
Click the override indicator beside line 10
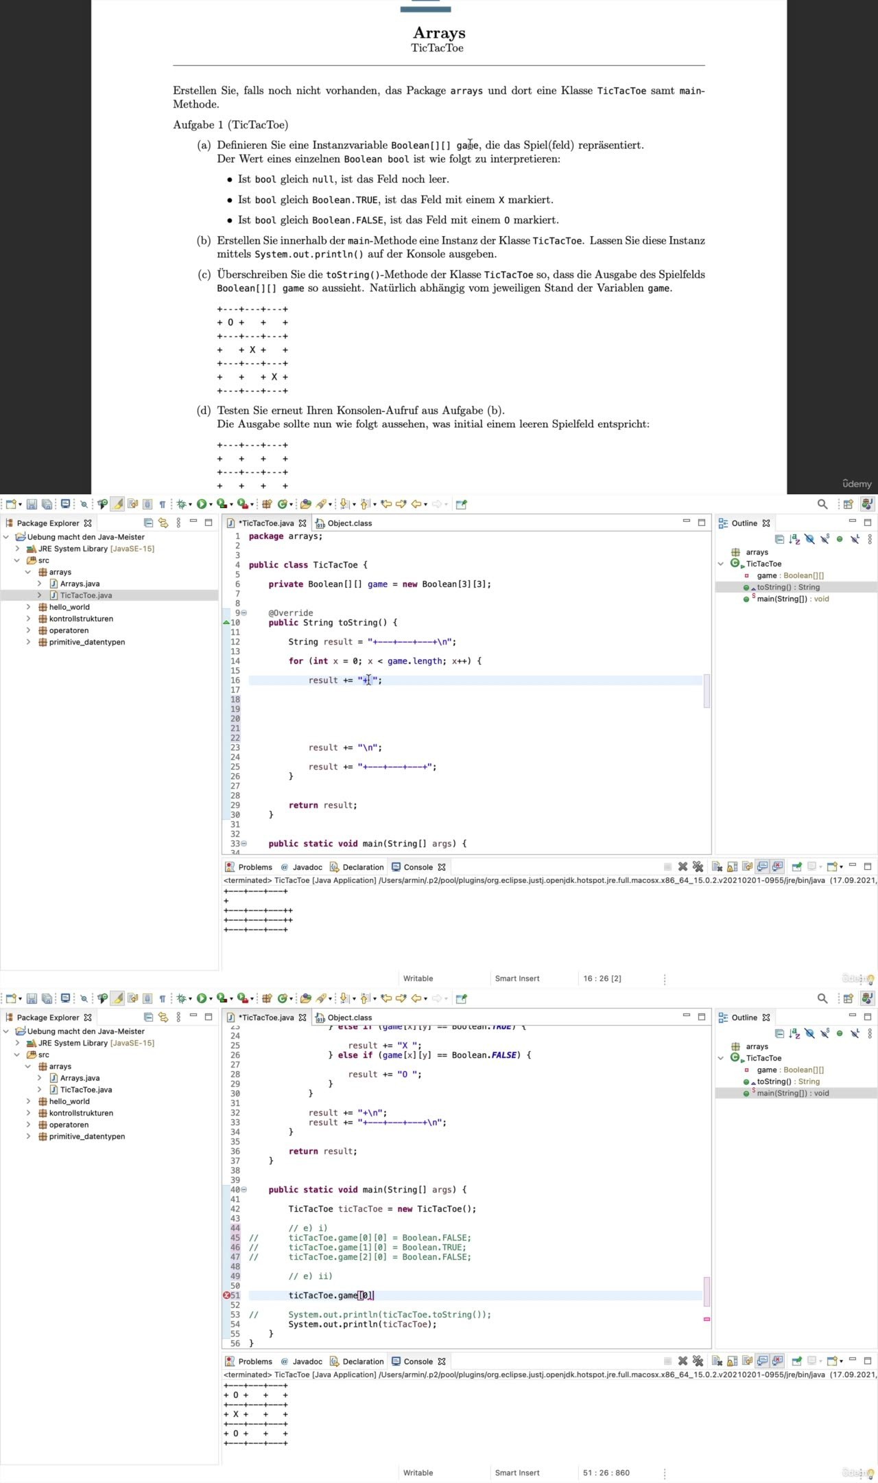click(x=226, y=623)
